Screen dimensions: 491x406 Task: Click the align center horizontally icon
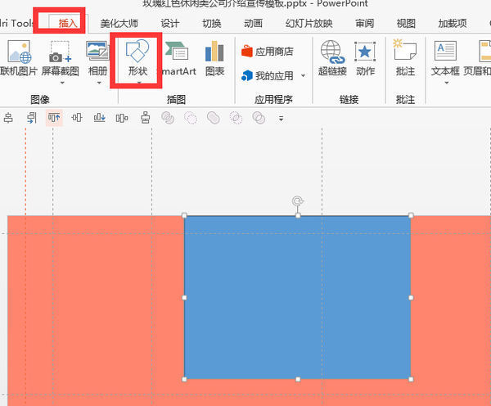[x=8, y=118]
